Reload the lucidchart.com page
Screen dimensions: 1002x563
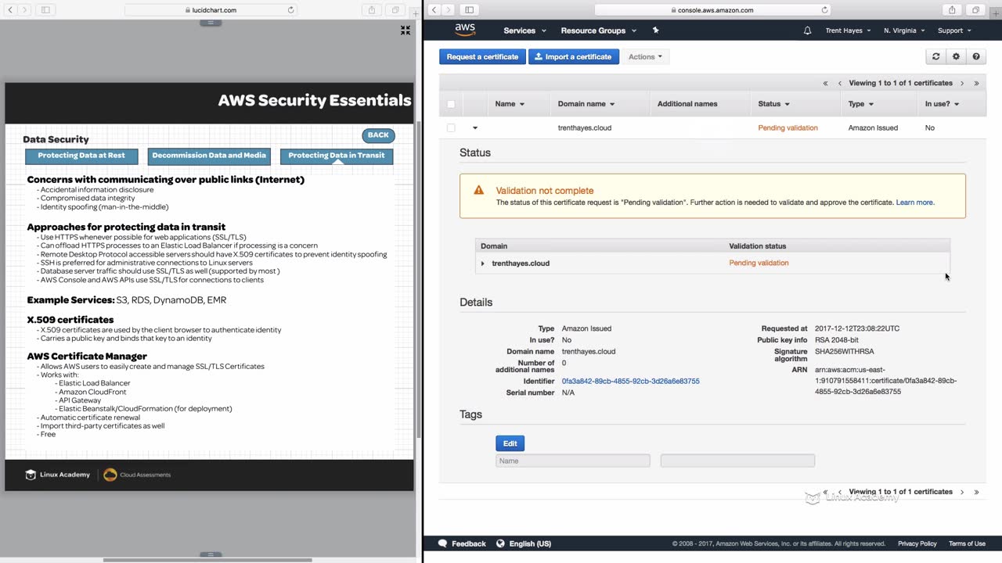point(291,10)
